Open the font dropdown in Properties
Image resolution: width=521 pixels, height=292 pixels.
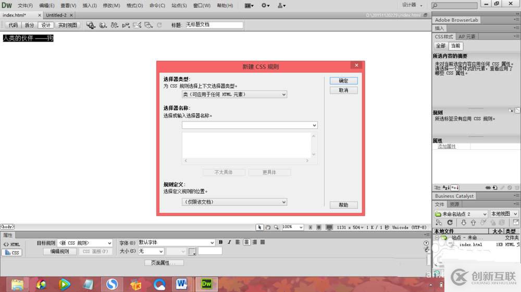[x=176, y=243]
